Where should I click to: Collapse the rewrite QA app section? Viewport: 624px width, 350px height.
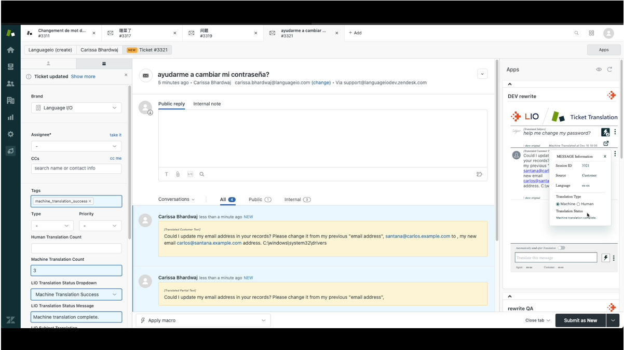510,297
